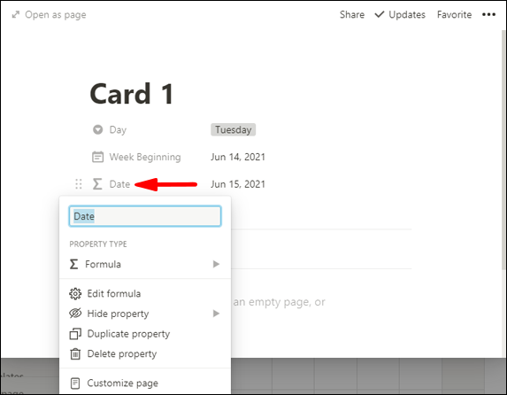Click the Favorite button
The width and height of the screenshot is (507, 395).
point(454,14)
